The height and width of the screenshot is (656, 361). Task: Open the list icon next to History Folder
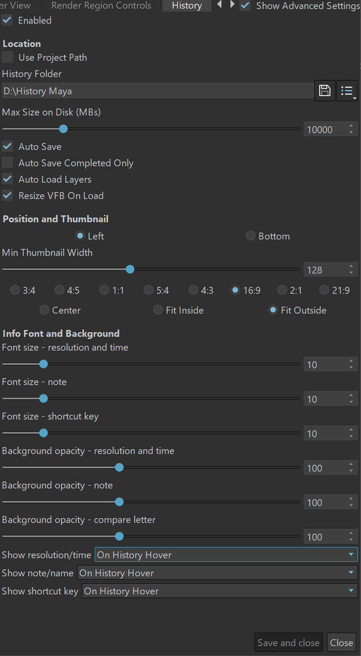(x=347, y=90)
